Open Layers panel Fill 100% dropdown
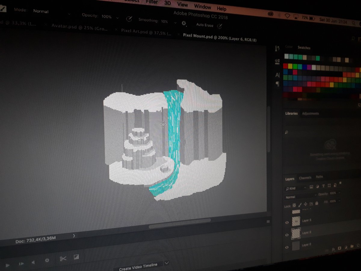 [x=339, y=201]
